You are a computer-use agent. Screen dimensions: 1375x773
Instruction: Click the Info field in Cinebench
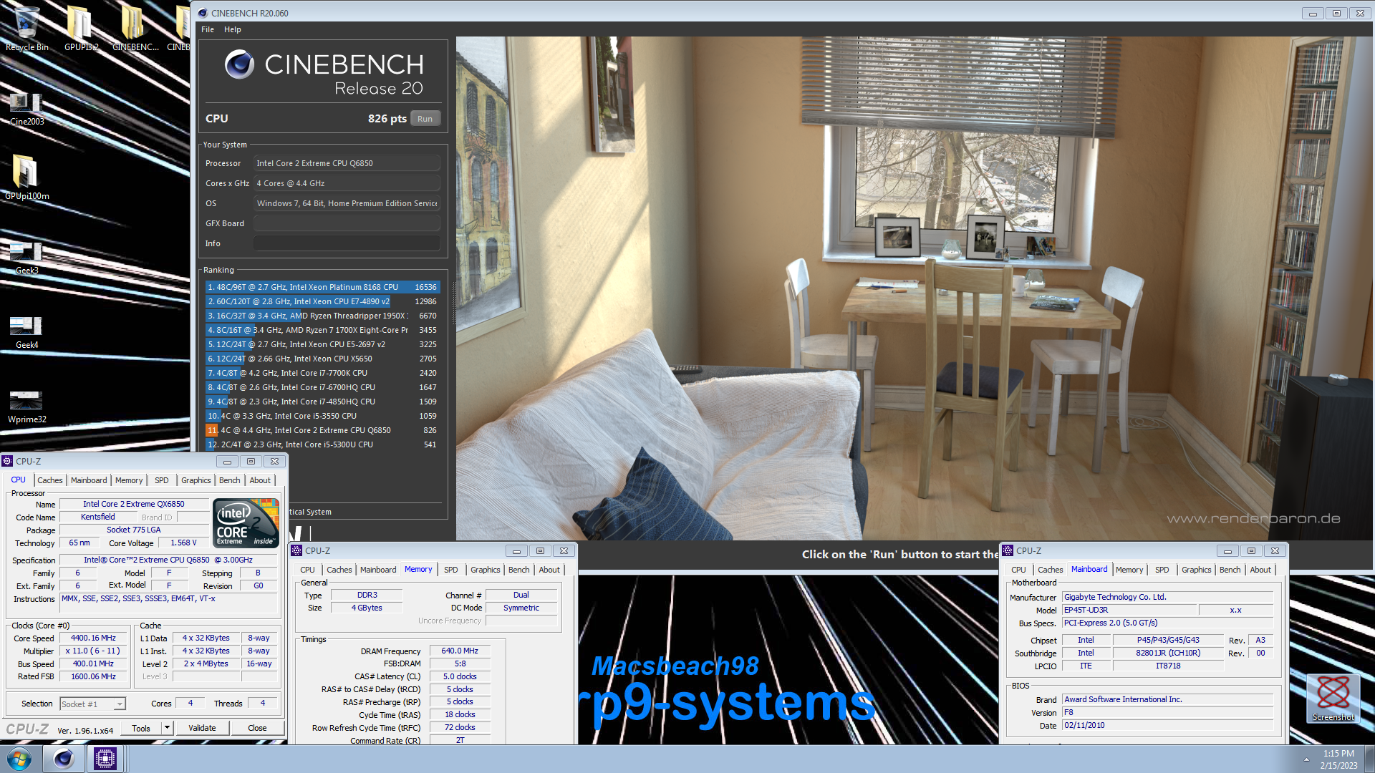tap(347, 243)
